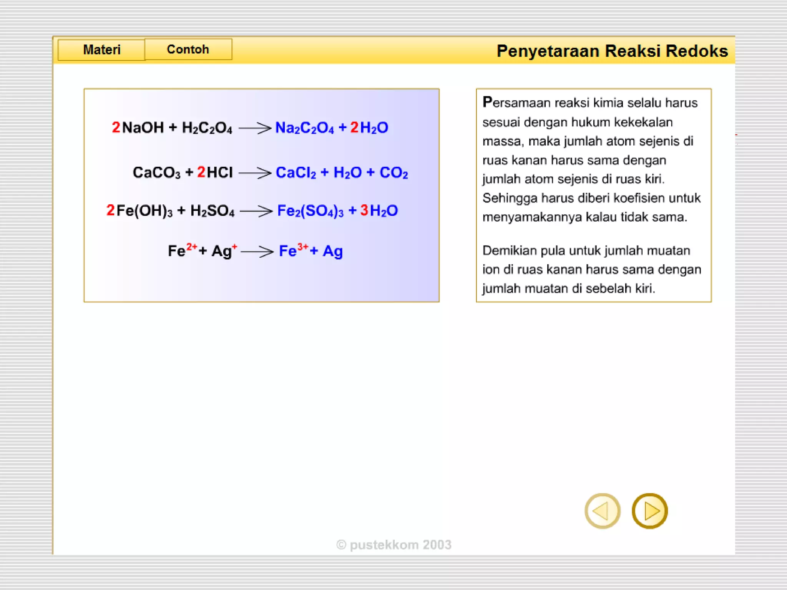Click the Na2C2O4 product formula
787x590 pixels.
click(x=304, y=128)
